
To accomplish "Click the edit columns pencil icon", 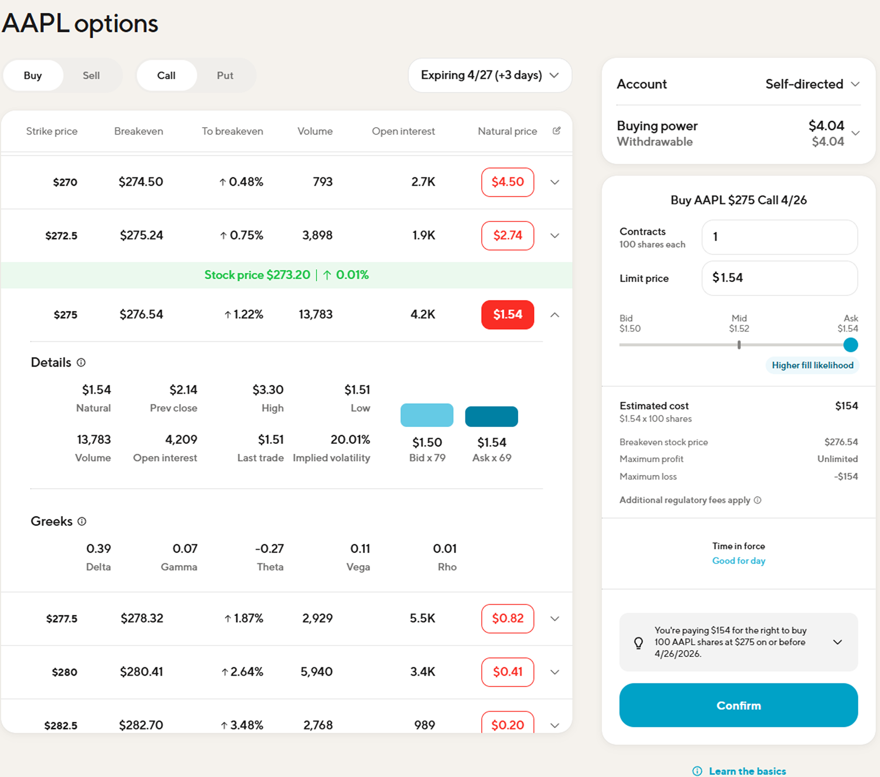I will (x=556, y=131).
